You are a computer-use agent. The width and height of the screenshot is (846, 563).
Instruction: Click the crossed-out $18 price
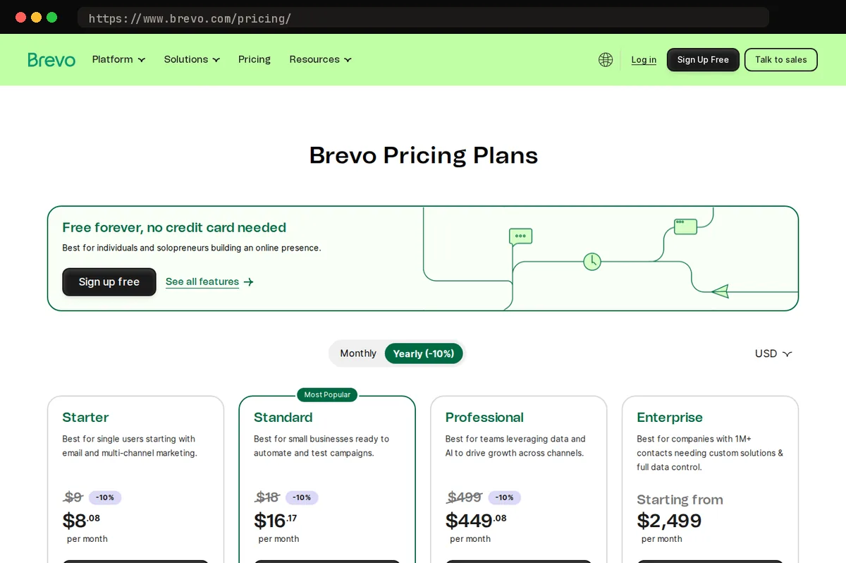(x=267, y=497)
